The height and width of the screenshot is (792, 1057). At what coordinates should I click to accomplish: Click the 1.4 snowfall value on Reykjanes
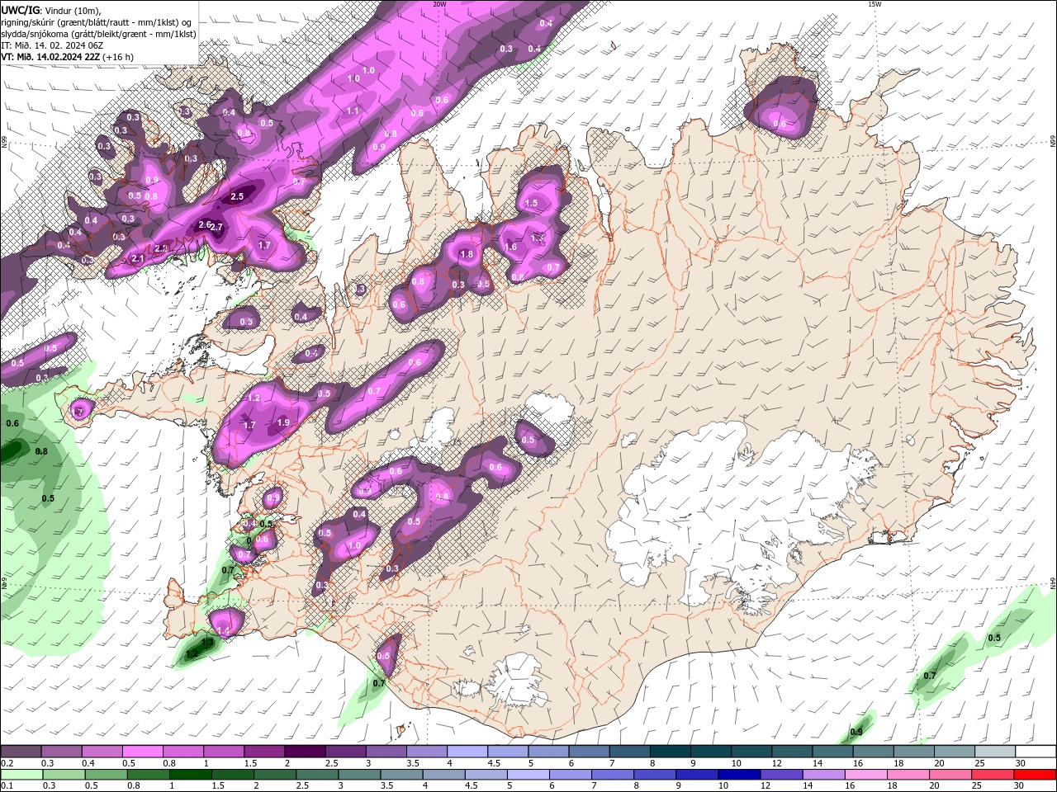223,630
